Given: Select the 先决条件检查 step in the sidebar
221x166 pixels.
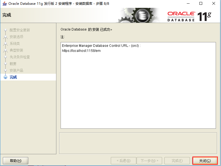Looking at the screenshot, I should pyautogui.click(x=20, y=57).
